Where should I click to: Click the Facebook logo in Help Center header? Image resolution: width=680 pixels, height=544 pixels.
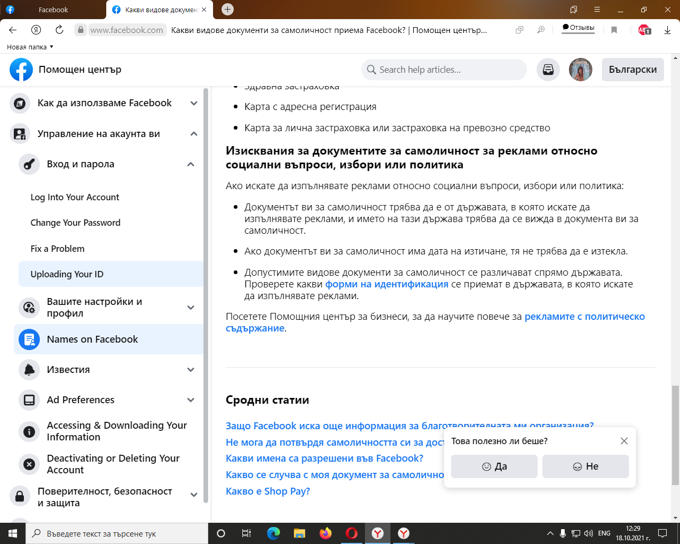coord(21,70)
